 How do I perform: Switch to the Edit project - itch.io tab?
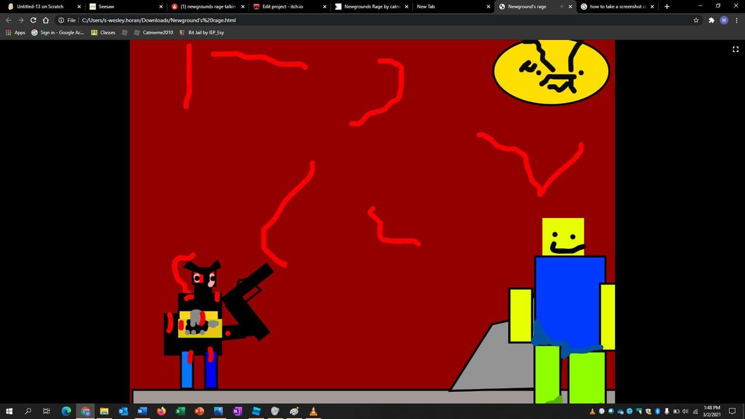pos(289,6)
